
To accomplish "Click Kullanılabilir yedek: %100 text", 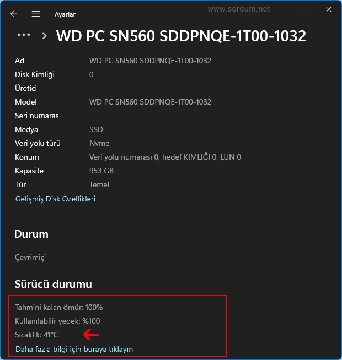I will point(57,321).
